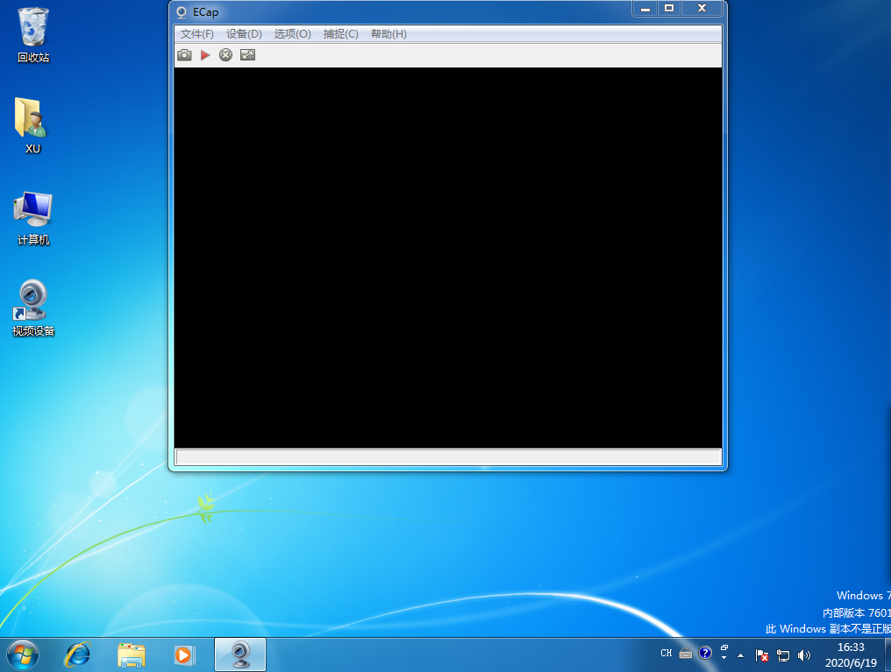Screen dimensions: 891x672
Task: Launch Windows Media Player from taskbar
Action: [183, 654]
